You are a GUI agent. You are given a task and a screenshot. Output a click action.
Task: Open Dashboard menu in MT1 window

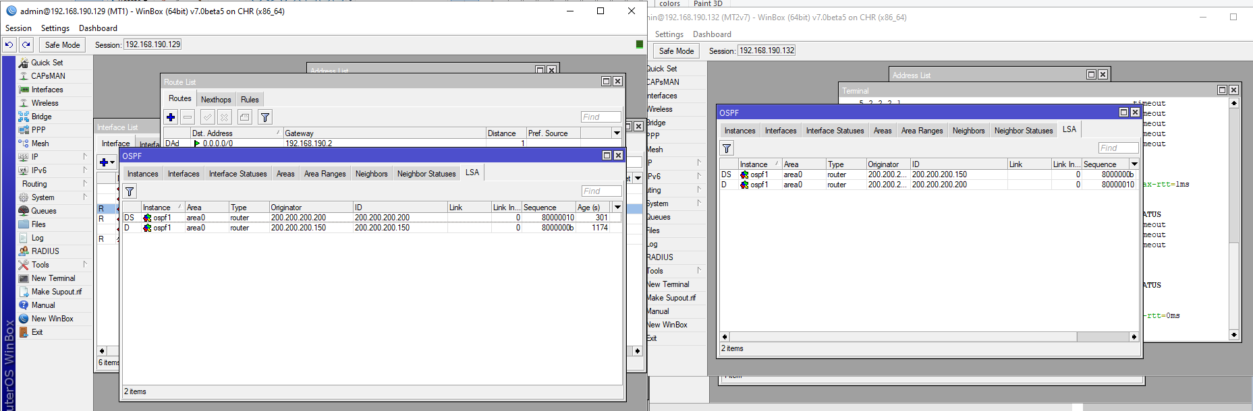click(x=98, y=28)
